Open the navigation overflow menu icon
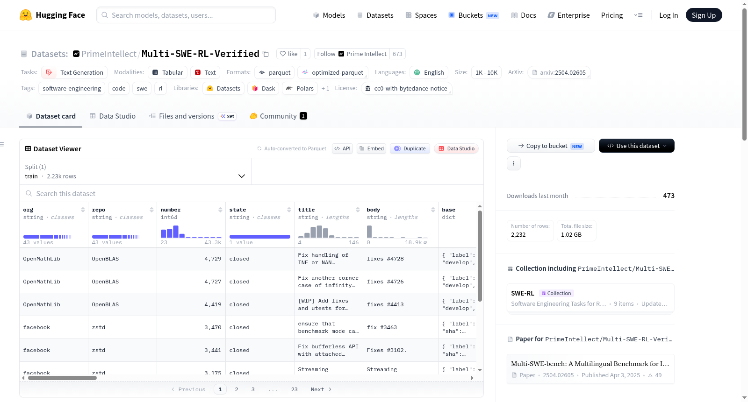Screen dimensions: 748x402 [638, 15]
